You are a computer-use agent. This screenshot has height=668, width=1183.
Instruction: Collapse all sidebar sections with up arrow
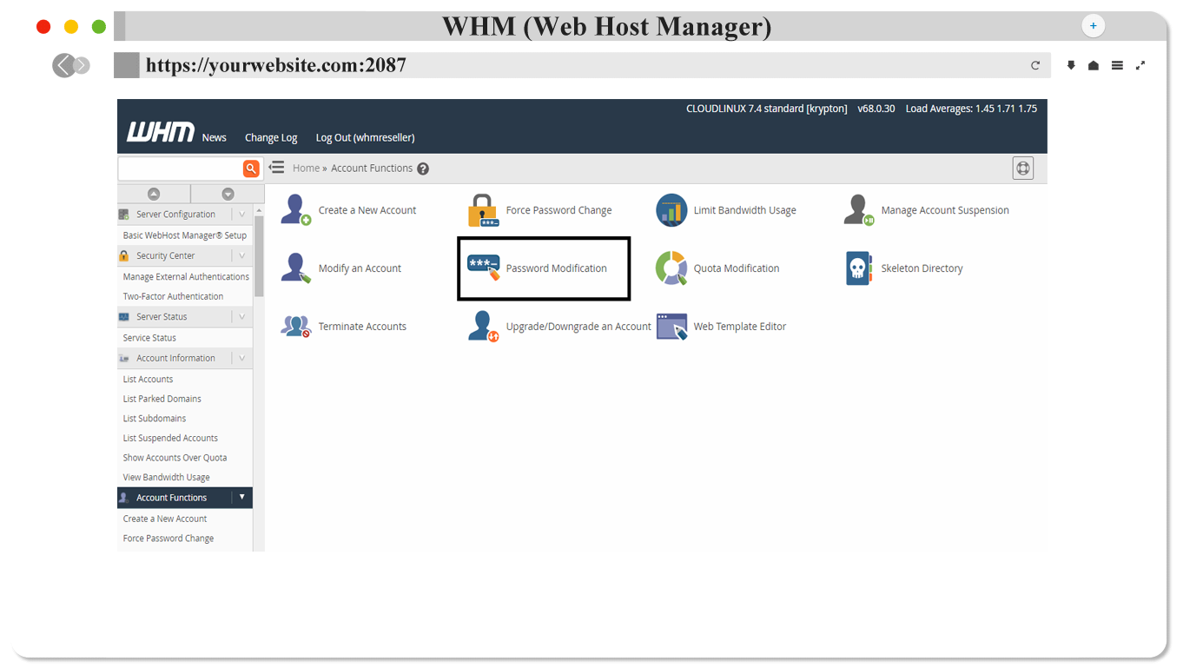154,195
